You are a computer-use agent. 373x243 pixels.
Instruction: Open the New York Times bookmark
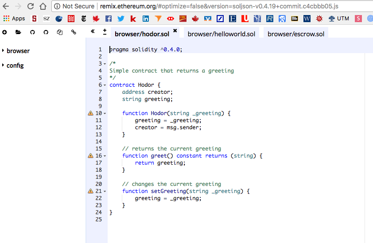click(x=84, y=19)
